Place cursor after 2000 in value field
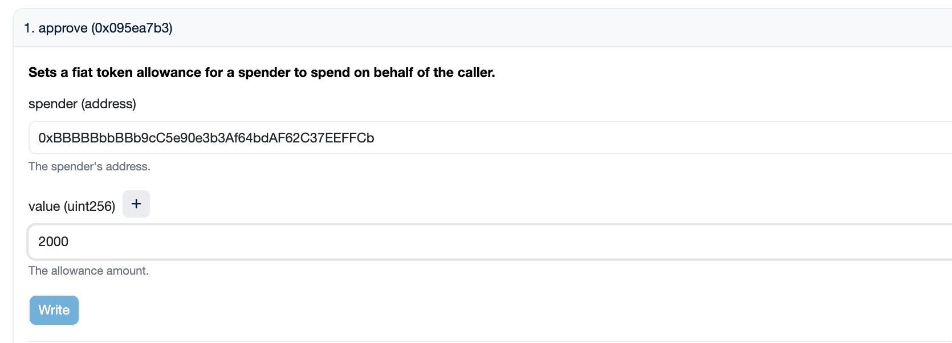Screen dimensions: 952x343 (70, 242)
